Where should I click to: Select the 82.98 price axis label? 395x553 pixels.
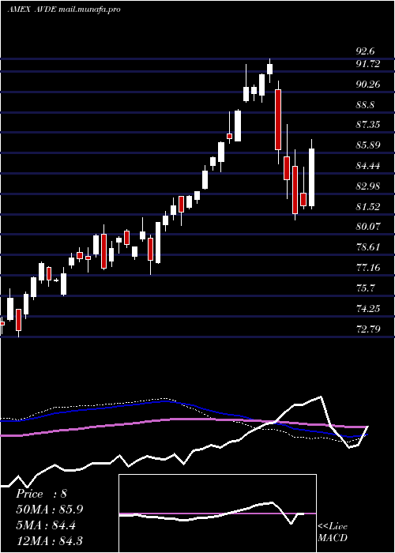(x=368, y=186)
